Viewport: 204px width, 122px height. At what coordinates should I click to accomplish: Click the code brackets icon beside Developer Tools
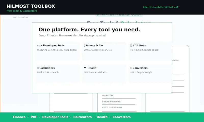pos(40,46)
